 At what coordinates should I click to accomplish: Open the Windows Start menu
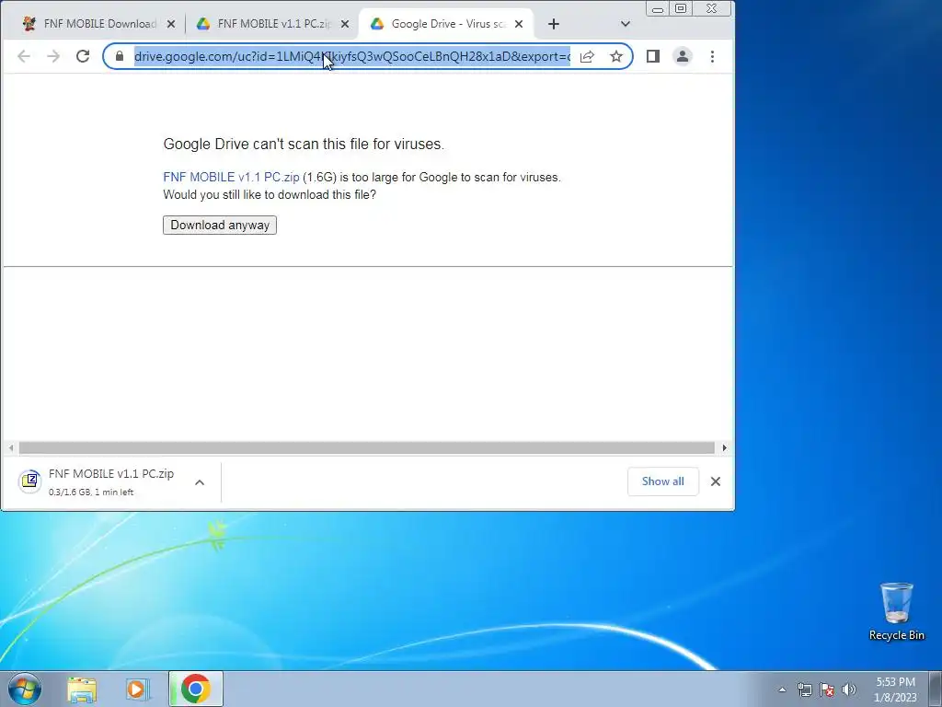[x=25, y=689]
